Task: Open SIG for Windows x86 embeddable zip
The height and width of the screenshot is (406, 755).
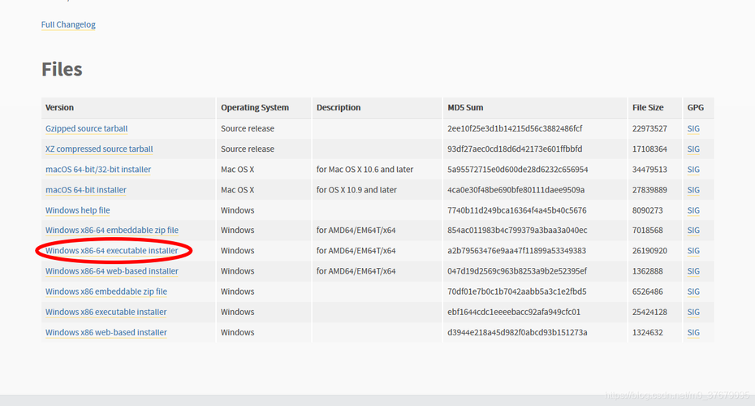Action: click(693, 292)
